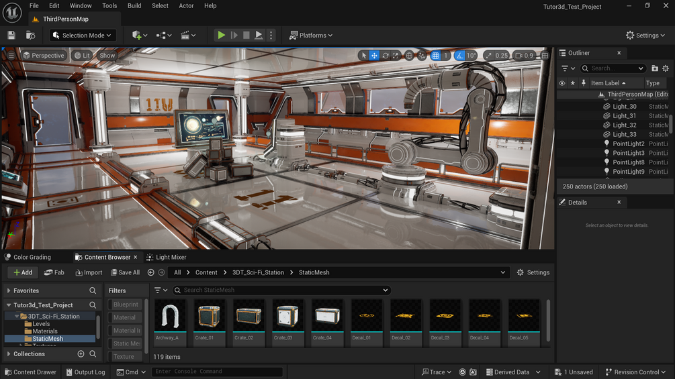Click the Add button in Content Browser
The image size is (675, 379).
click(23, 272)
